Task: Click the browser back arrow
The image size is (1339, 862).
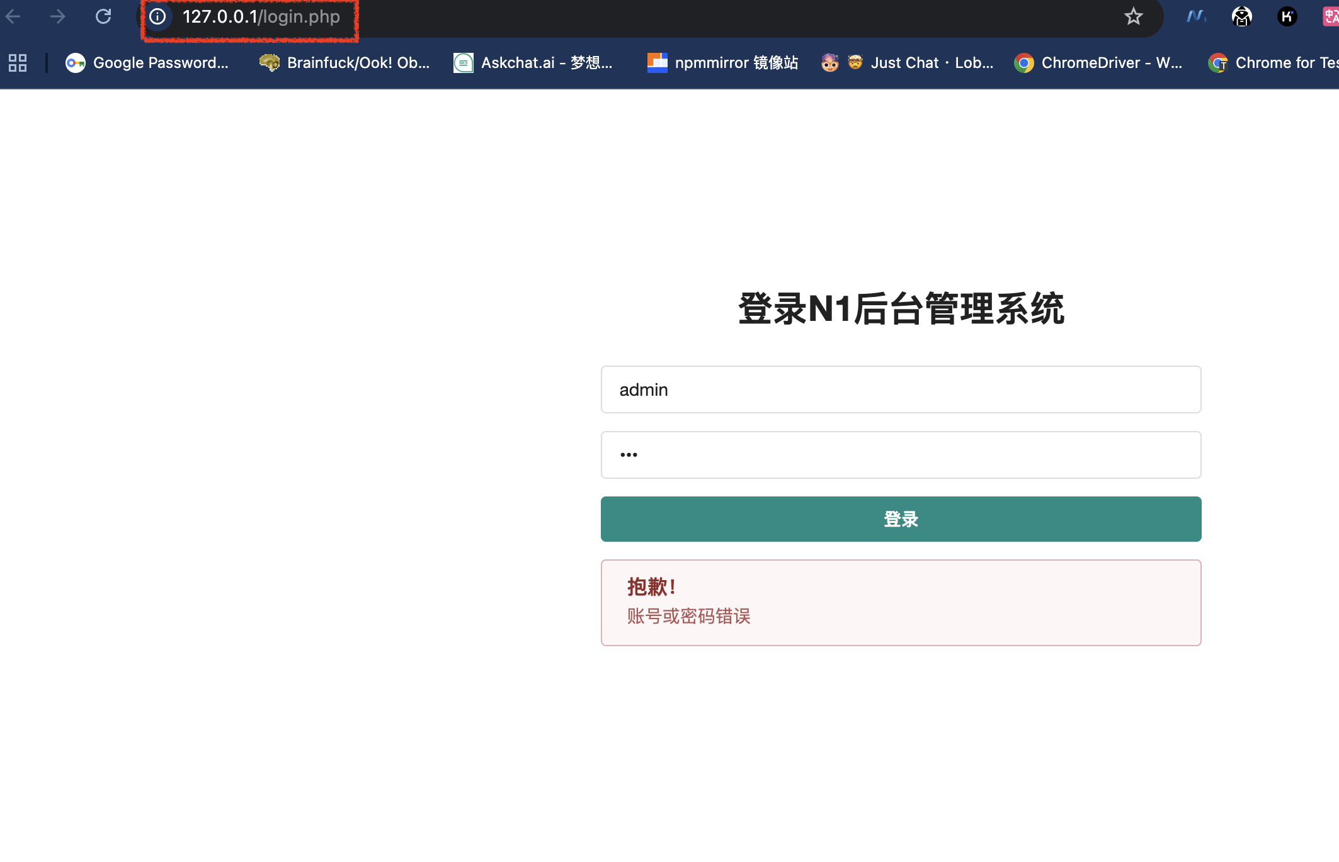Action: coord(13,16)
